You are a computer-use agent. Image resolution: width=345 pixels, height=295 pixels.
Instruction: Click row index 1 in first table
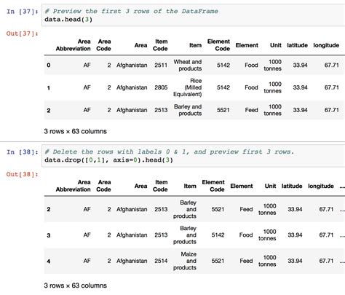49,87
